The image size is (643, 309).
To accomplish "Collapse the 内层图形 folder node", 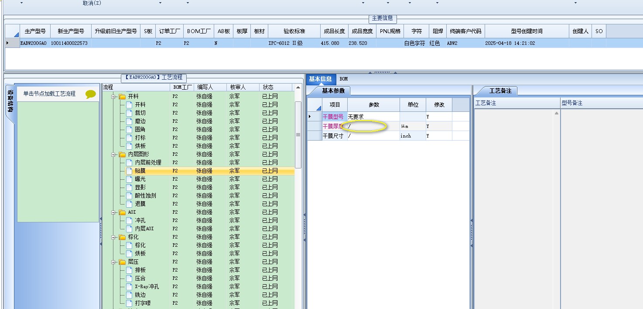I will (114, 154).
